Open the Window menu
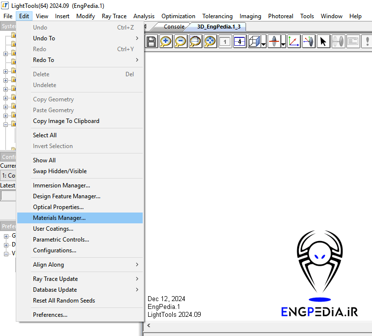The width and height of the screenshot is (372, 336). tap(332, 16)
